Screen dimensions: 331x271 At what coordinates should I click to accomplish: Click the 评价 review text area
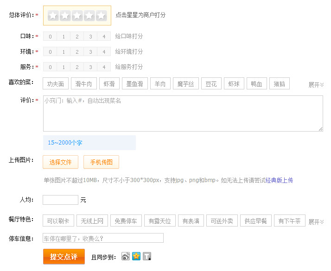point(183,113)
